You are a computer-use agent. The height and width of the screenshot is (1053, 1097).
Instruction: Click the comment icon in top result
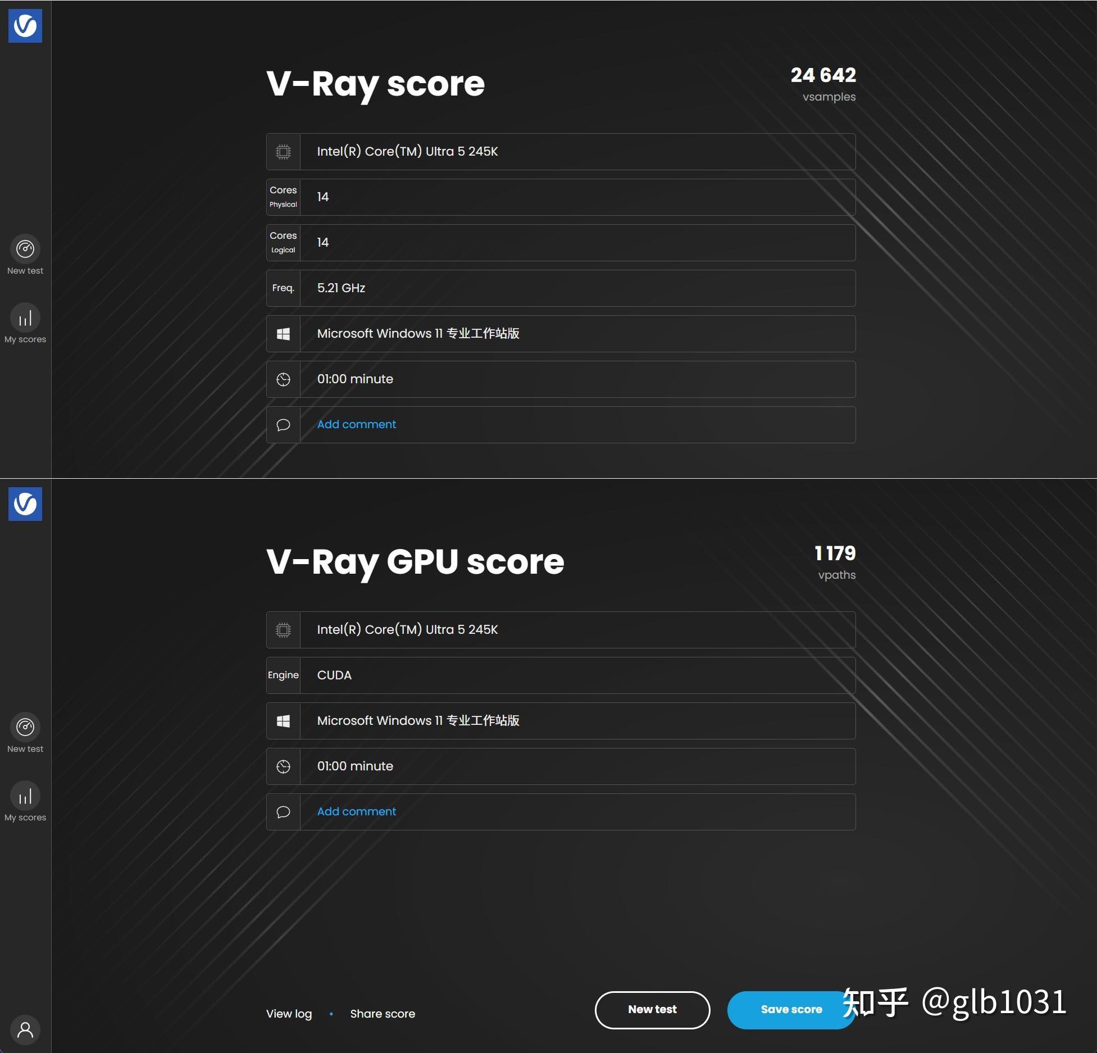[x=283, y=424]
